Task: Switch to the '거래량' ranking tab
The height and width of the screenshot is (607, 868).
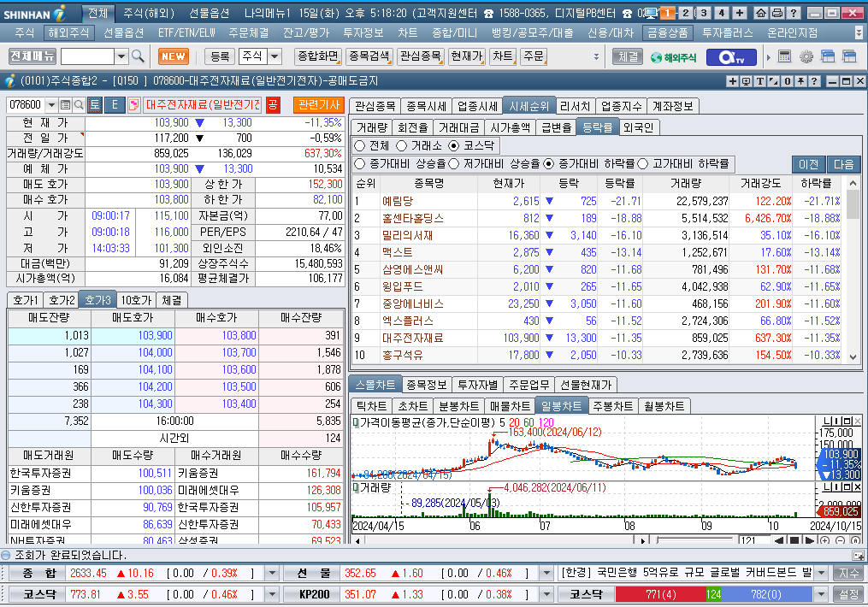Action: [372, 128]
